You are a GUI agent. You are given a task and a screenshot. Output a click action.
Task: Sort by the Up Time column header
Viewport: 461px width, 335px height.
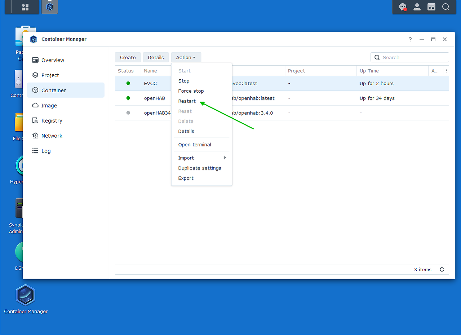click(393, 71)
